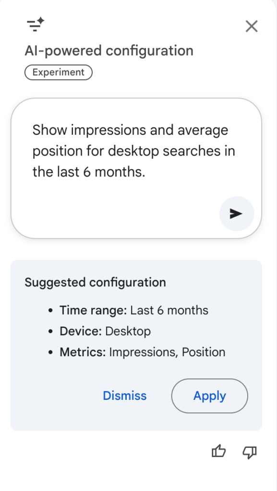Click the 'Metrics: Impressions, Position' entry
This screenshot has width=277, height=491.
point(142,351)
